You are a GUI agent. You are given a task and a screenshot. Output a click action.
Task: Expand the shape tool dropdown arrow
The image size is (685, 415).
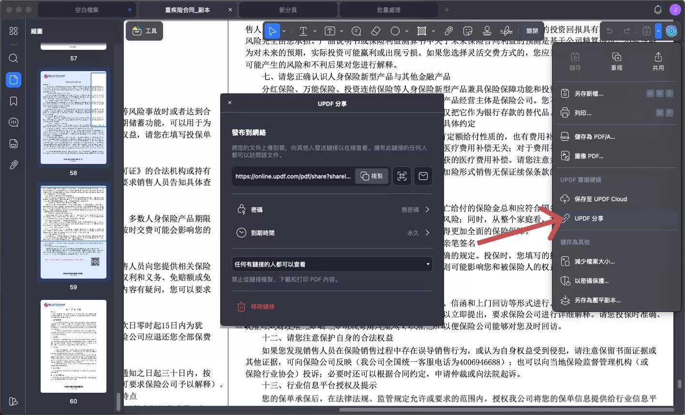click(x=407, y=31)
